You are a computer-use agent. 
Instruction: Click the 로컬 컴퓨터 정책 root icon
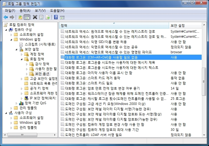[x=6, y=25]
